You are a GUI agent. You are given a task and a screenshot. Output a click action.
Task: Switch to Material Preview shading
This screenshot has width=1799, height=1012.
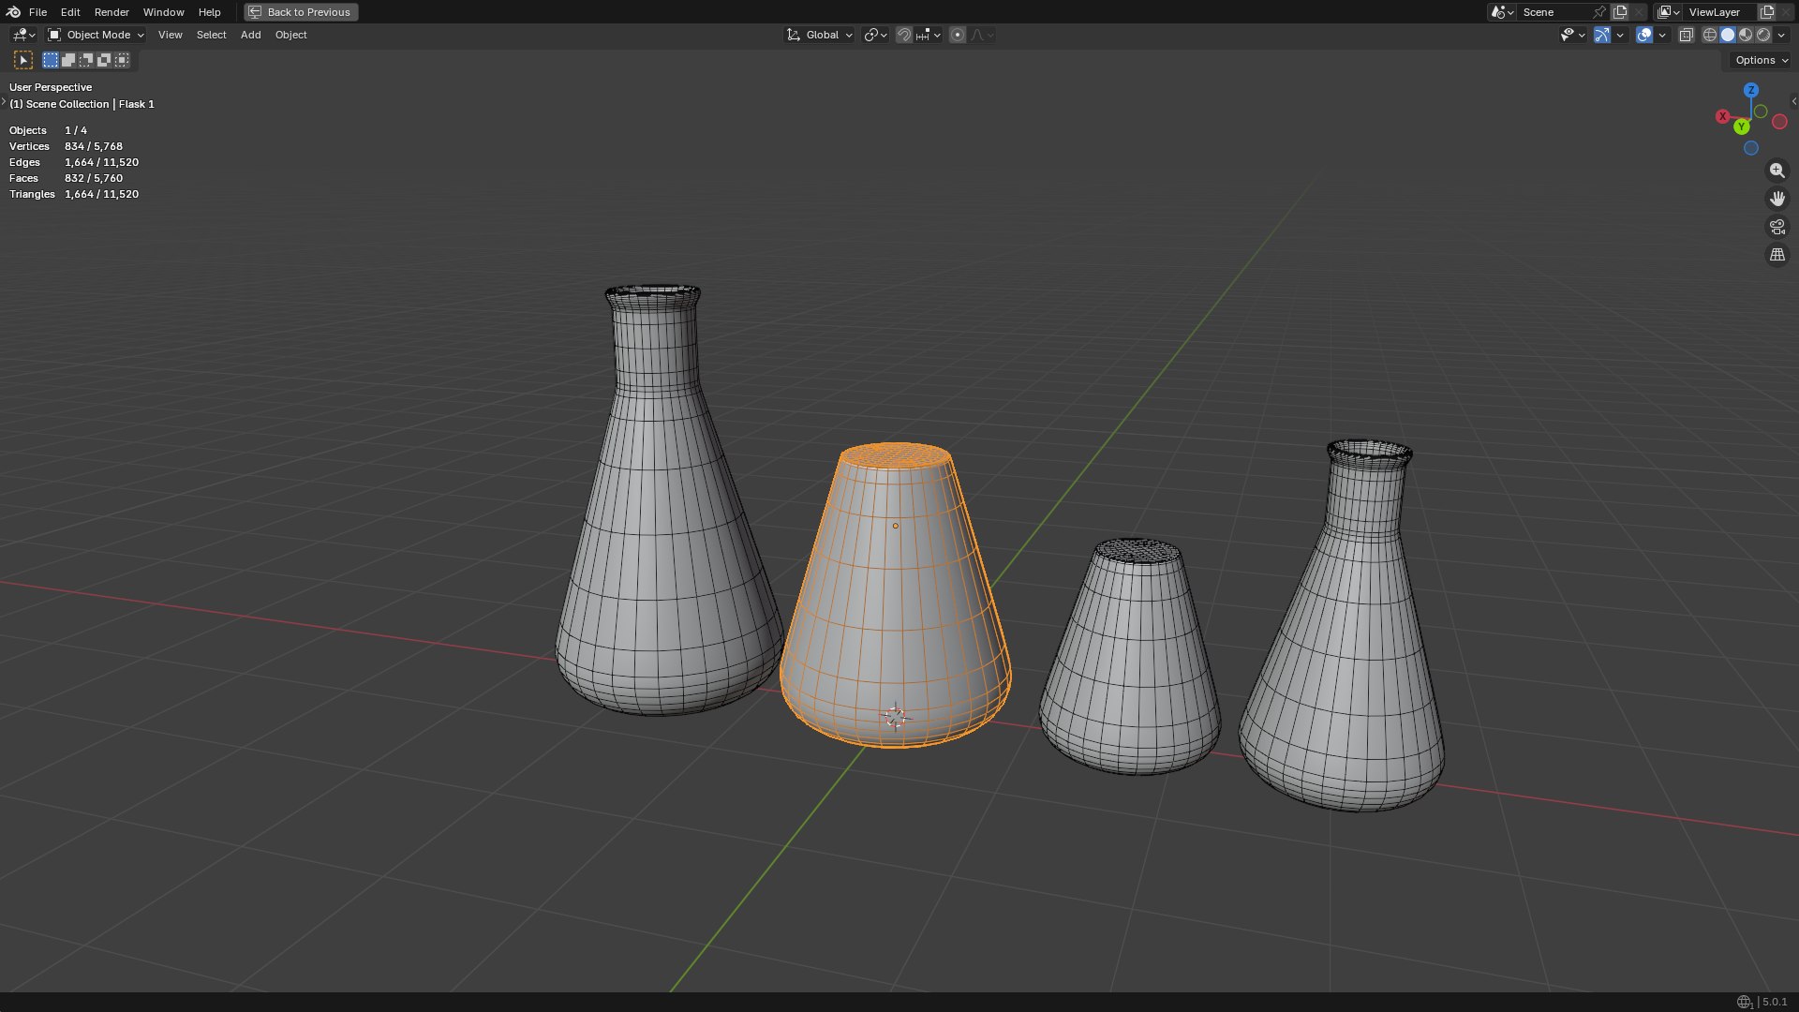pyautogui.click(x=1746, y=35)
